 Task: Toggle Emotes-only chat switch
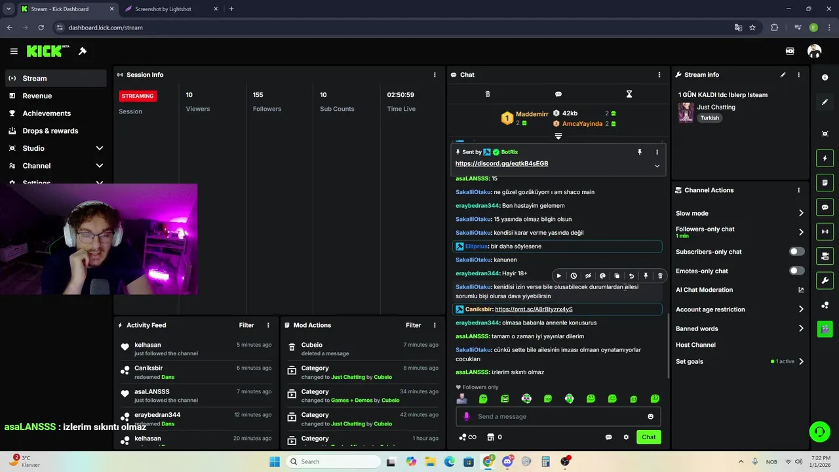point(796,271)
